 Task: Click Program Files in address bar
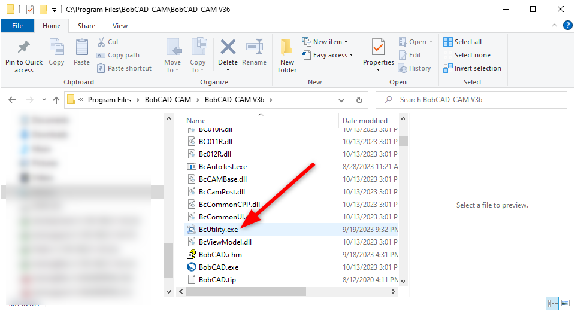click(x=109, y=100)
